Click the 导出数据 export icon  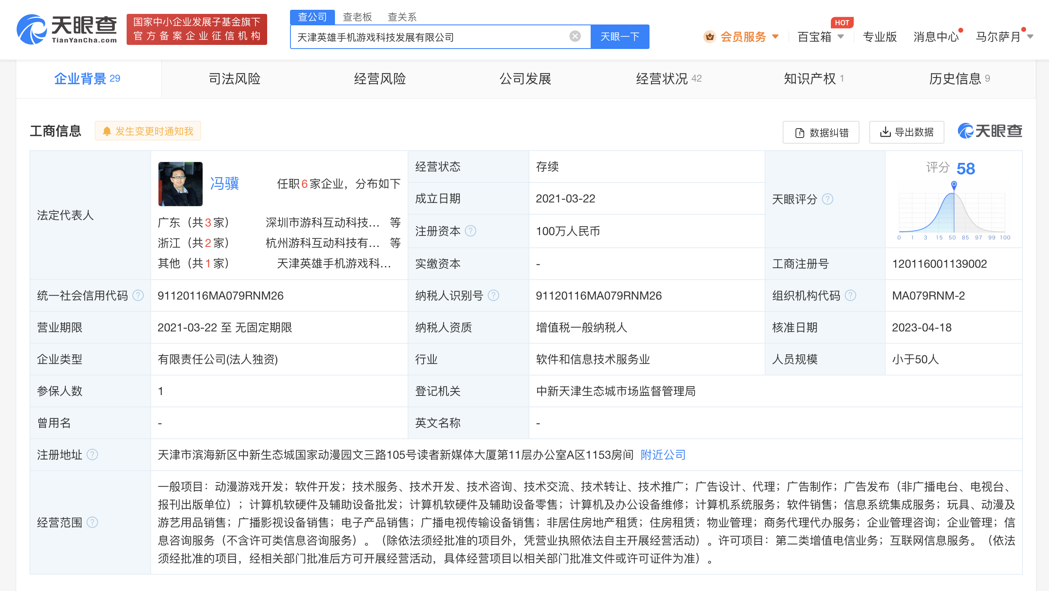(886, 132)
